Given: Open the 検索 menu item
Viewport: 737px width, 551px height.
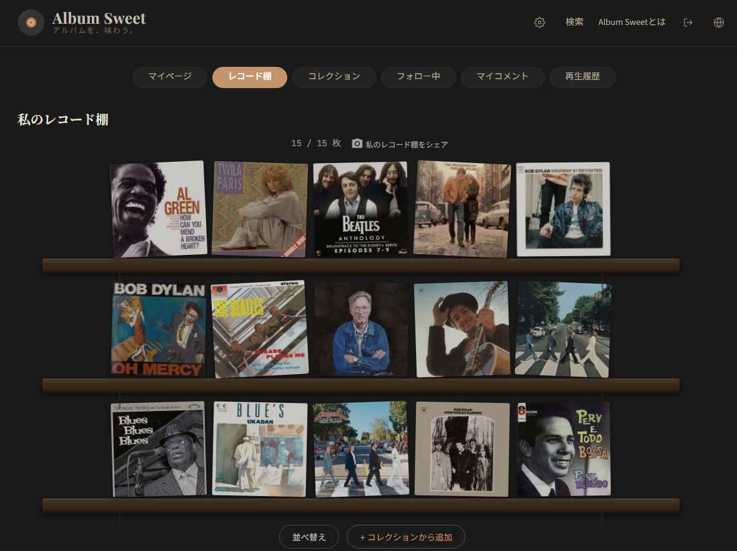Looking at the screenshot, I should pyautogui.click(x=574, y=22).
